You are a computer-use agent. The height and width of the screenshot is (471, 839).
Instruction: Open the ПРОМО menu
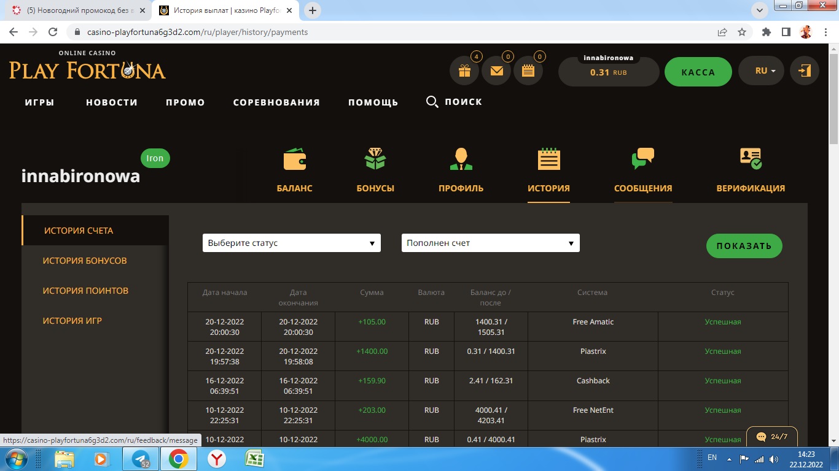[x=185, y=102]
